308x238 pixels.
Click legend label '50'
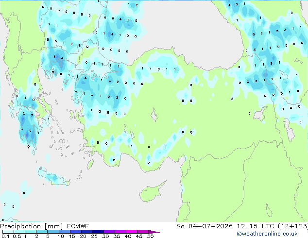pos(150,236)
